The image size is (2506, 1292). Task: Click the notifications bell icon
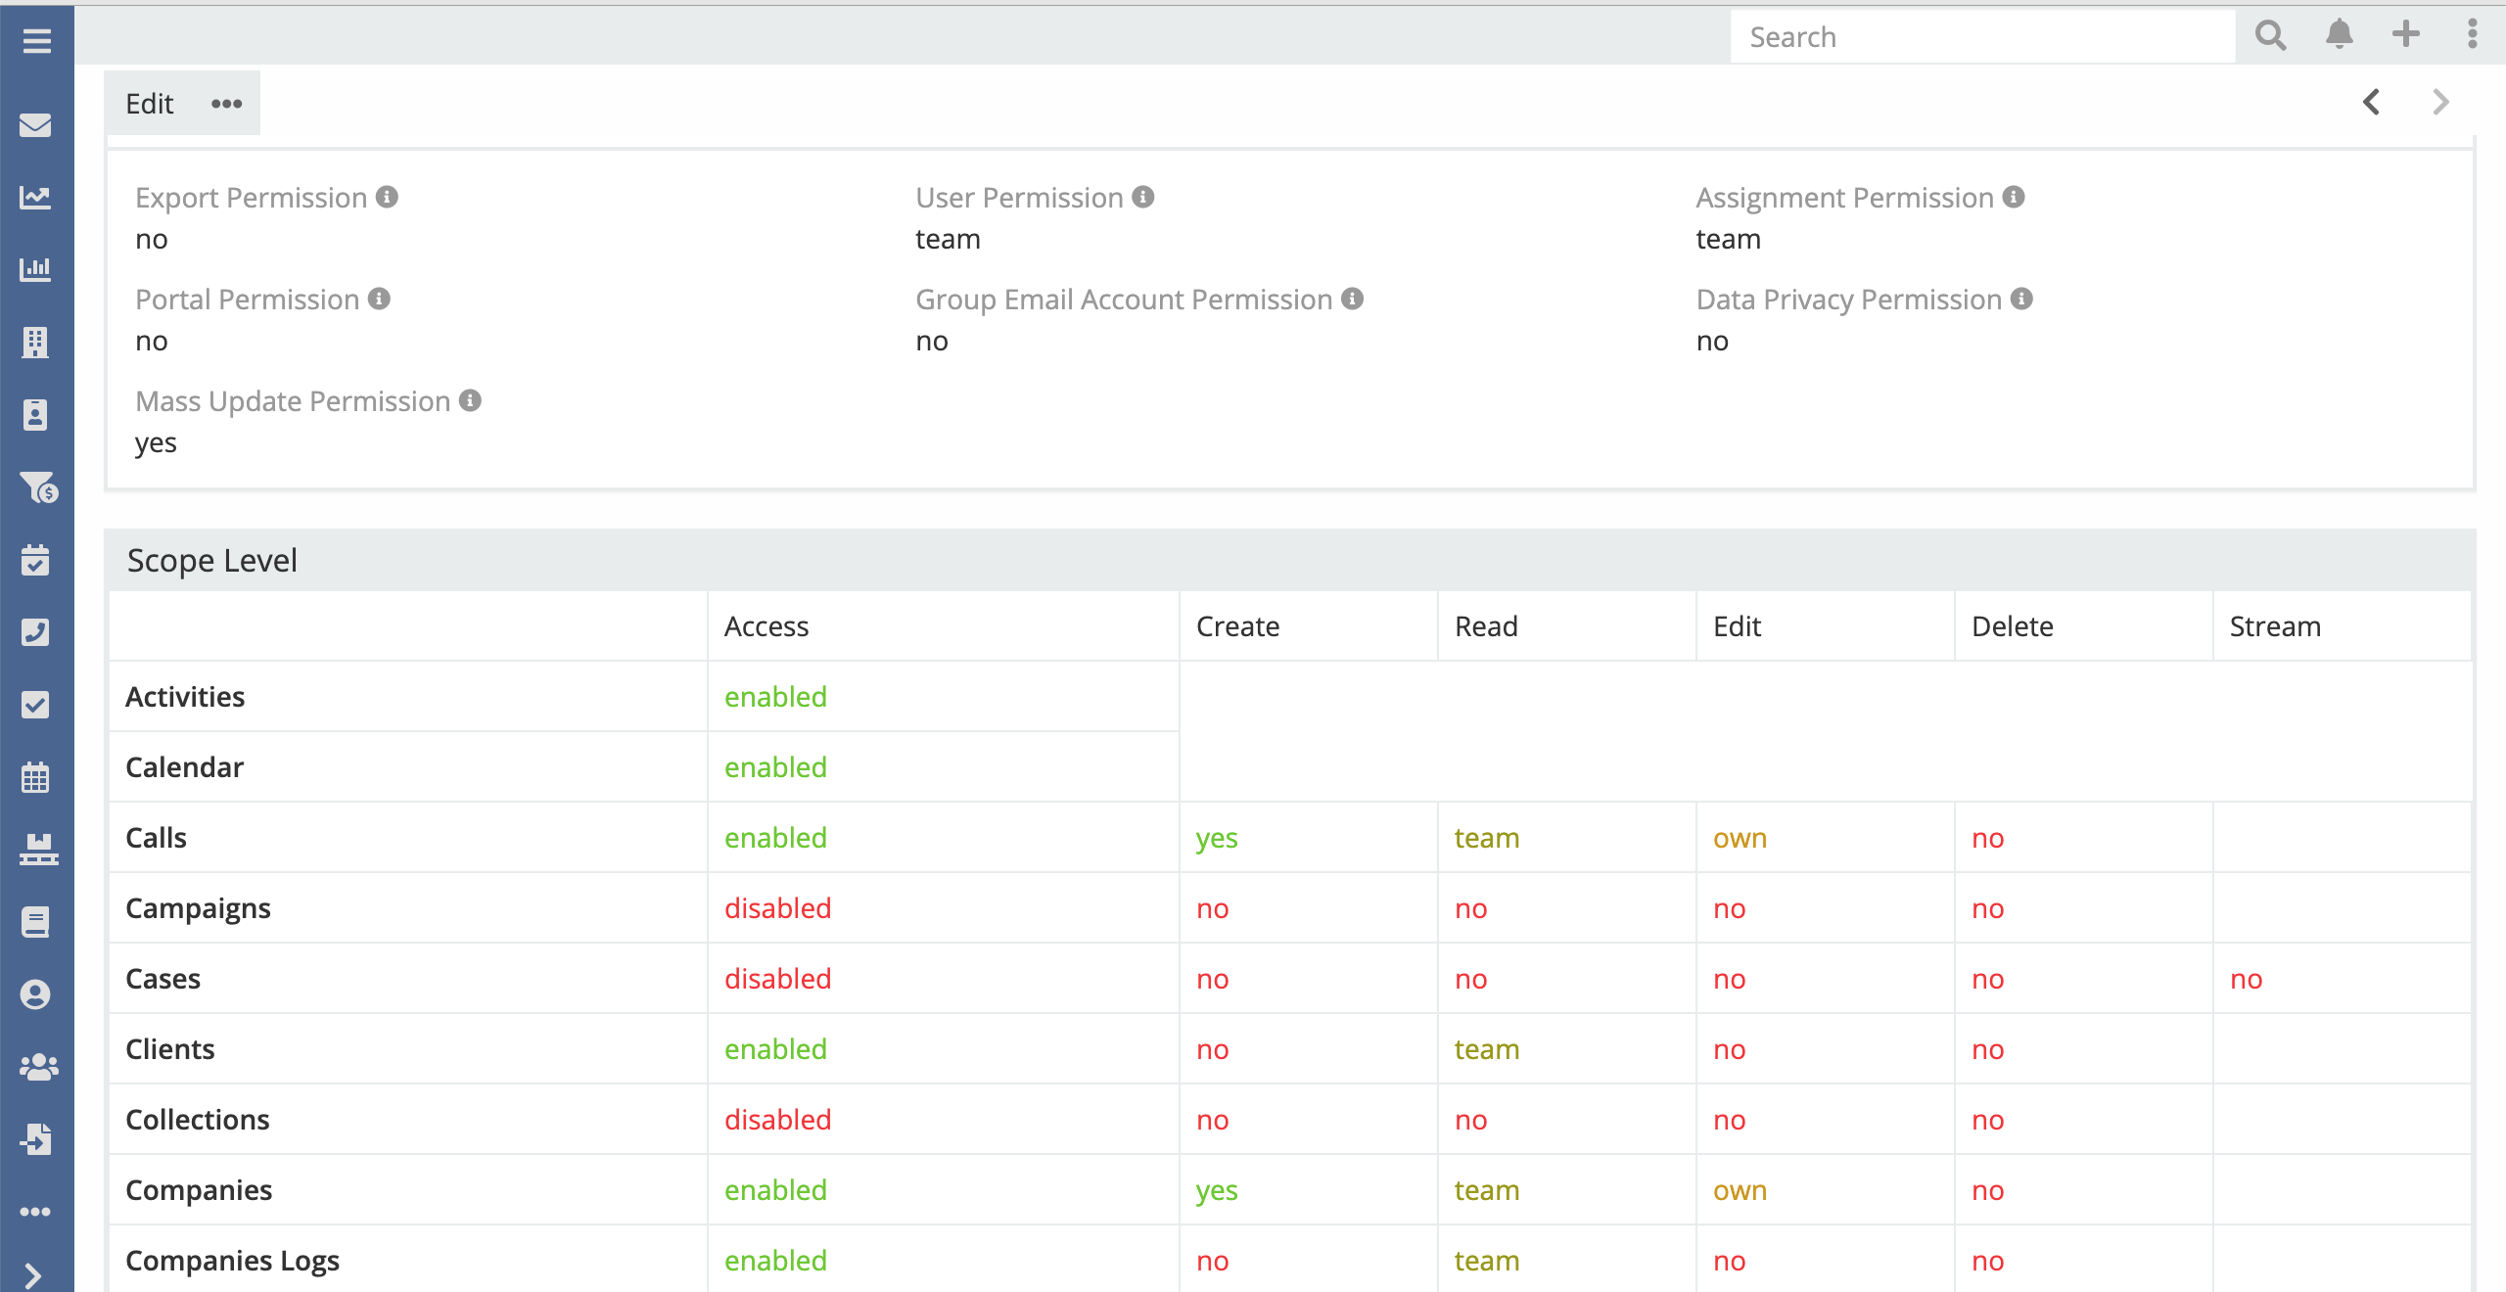pos(2339,35)
